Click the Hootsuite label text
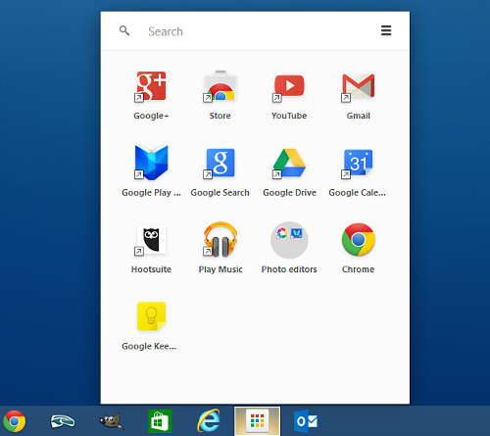Image resolution: width=490 pixels, height=436 pixels. [x=151, y=269]
